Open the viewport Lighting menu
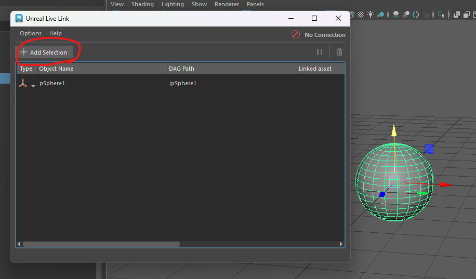This screenshot has height=279, width=476. pyautogui.click(x=173, y=4)
